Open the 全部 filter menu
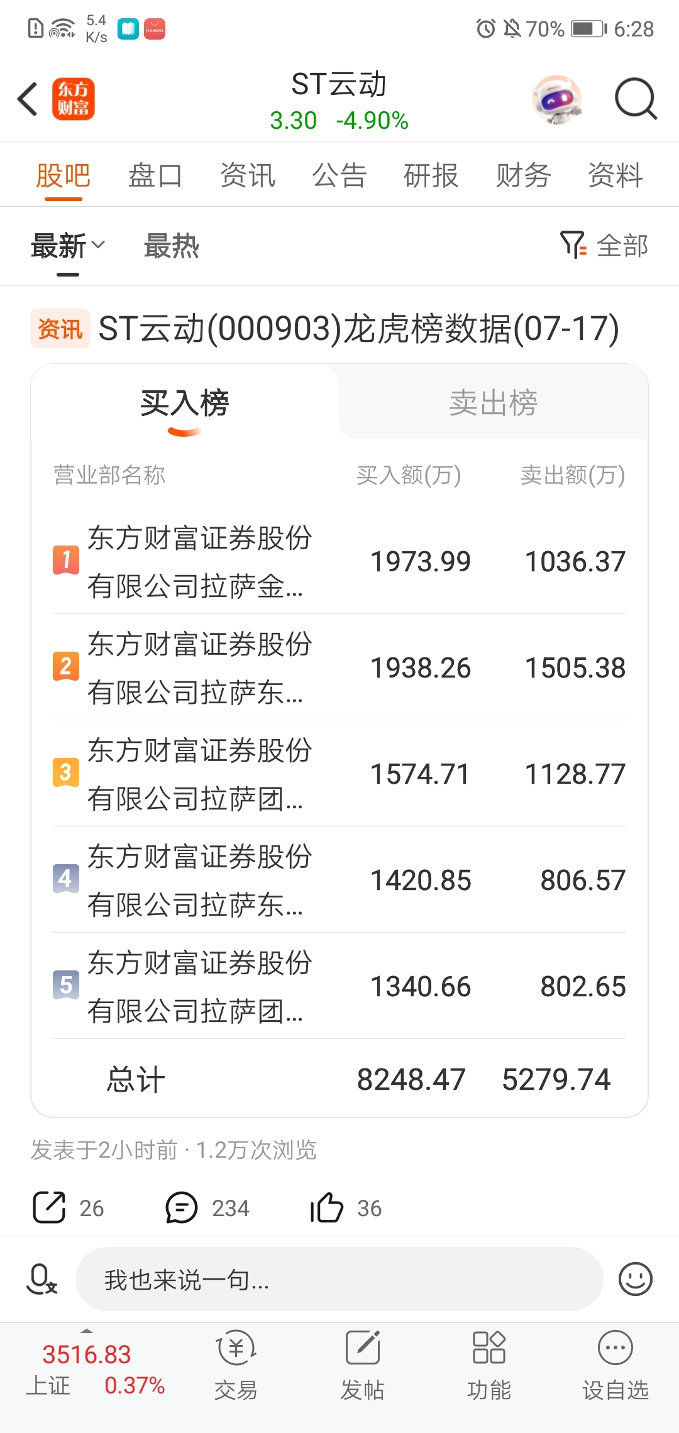Screen dimensions: 679x1433 (604, 245)
